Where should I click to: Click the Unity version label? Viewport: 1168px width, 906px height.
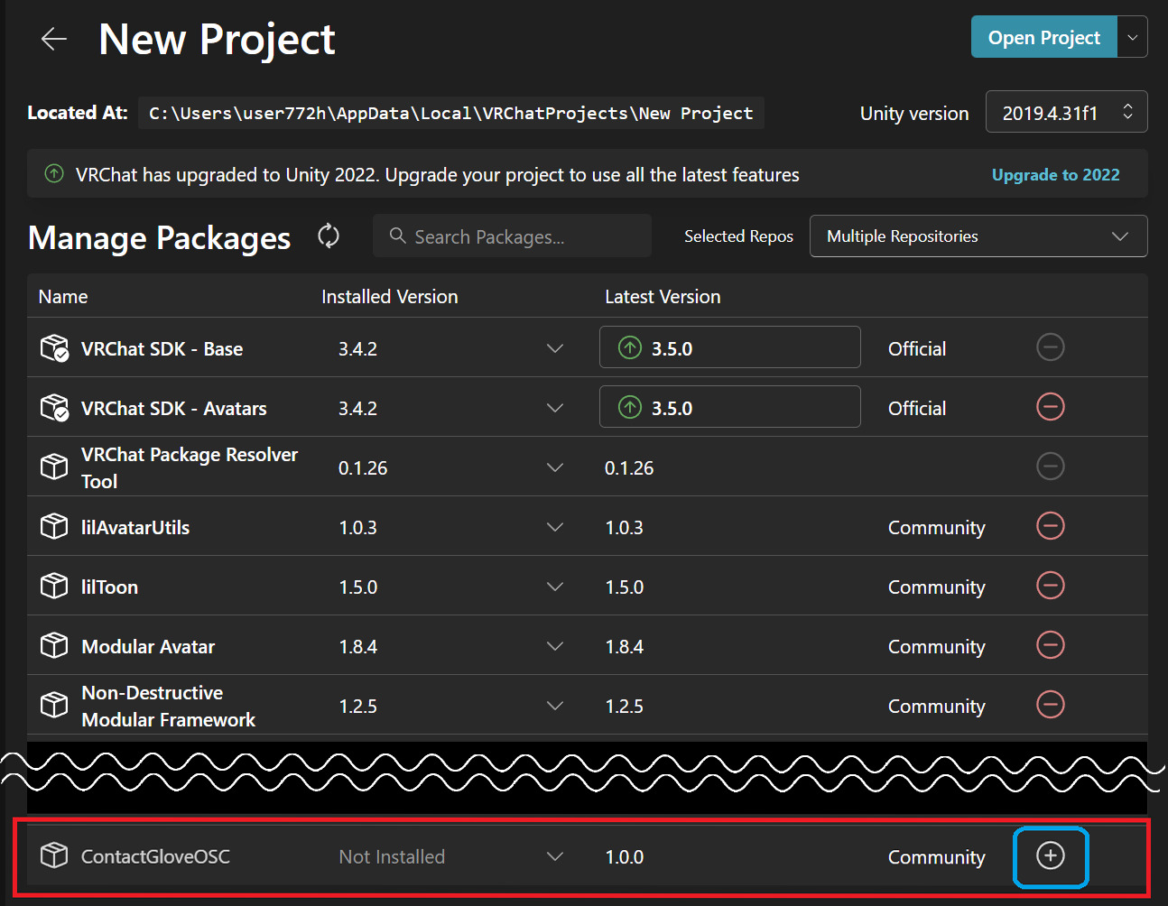pos(914,113)
